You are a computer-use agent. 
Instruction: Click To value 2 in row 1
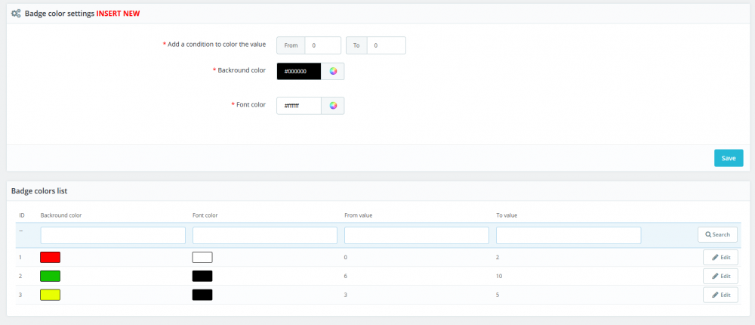[498, 258]
